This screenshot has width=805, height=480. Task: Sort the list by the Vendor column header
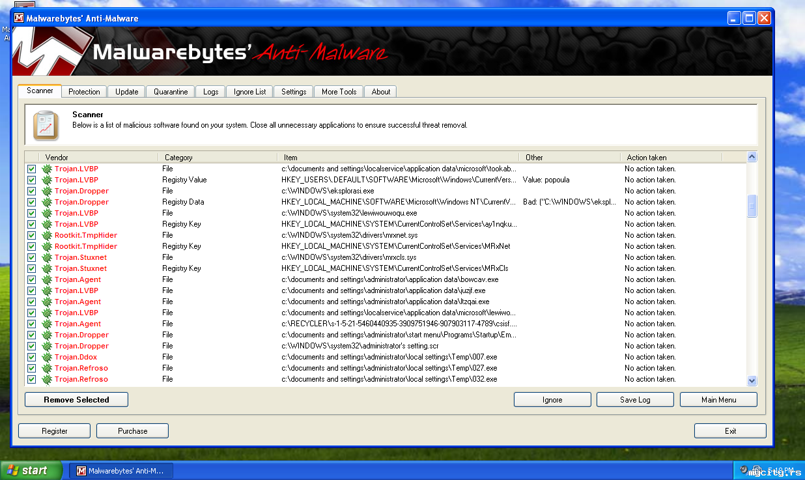[x=98, y=157]
